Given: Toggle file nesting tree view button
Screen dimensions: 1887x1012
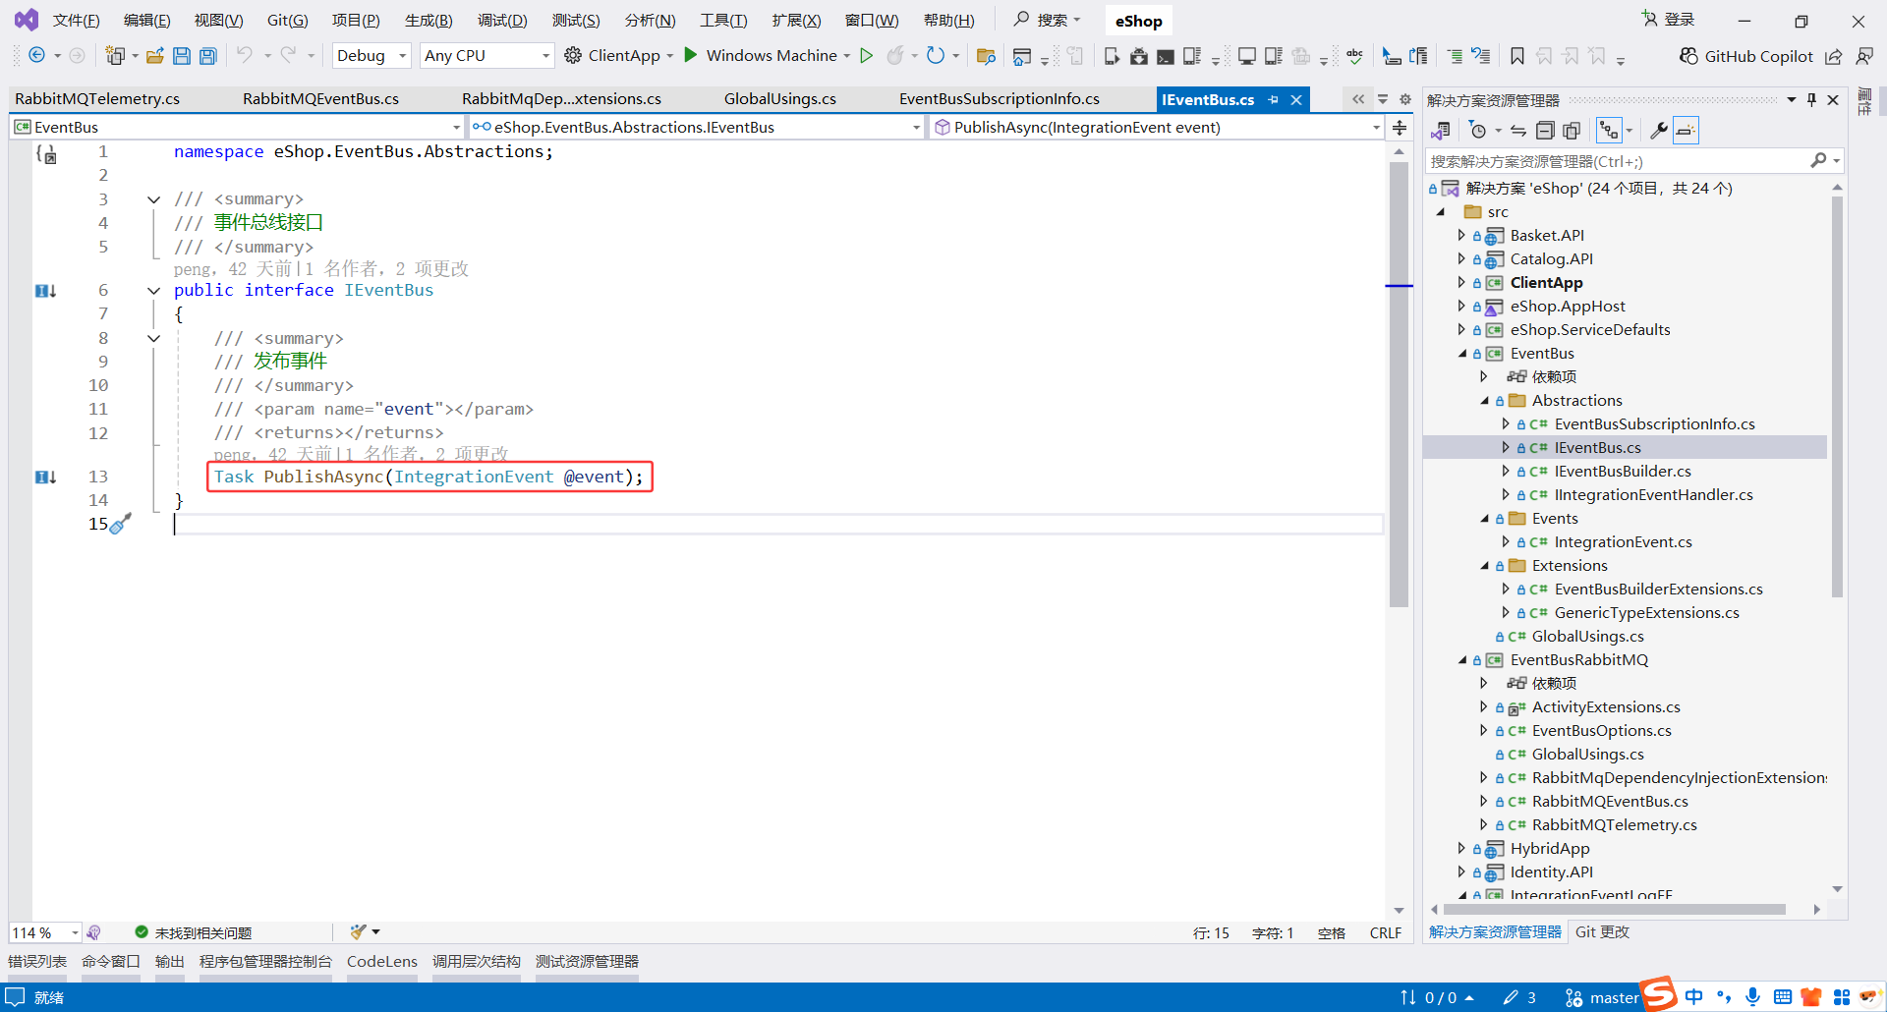Looking at the screenshot, I should click(1609, 131).
